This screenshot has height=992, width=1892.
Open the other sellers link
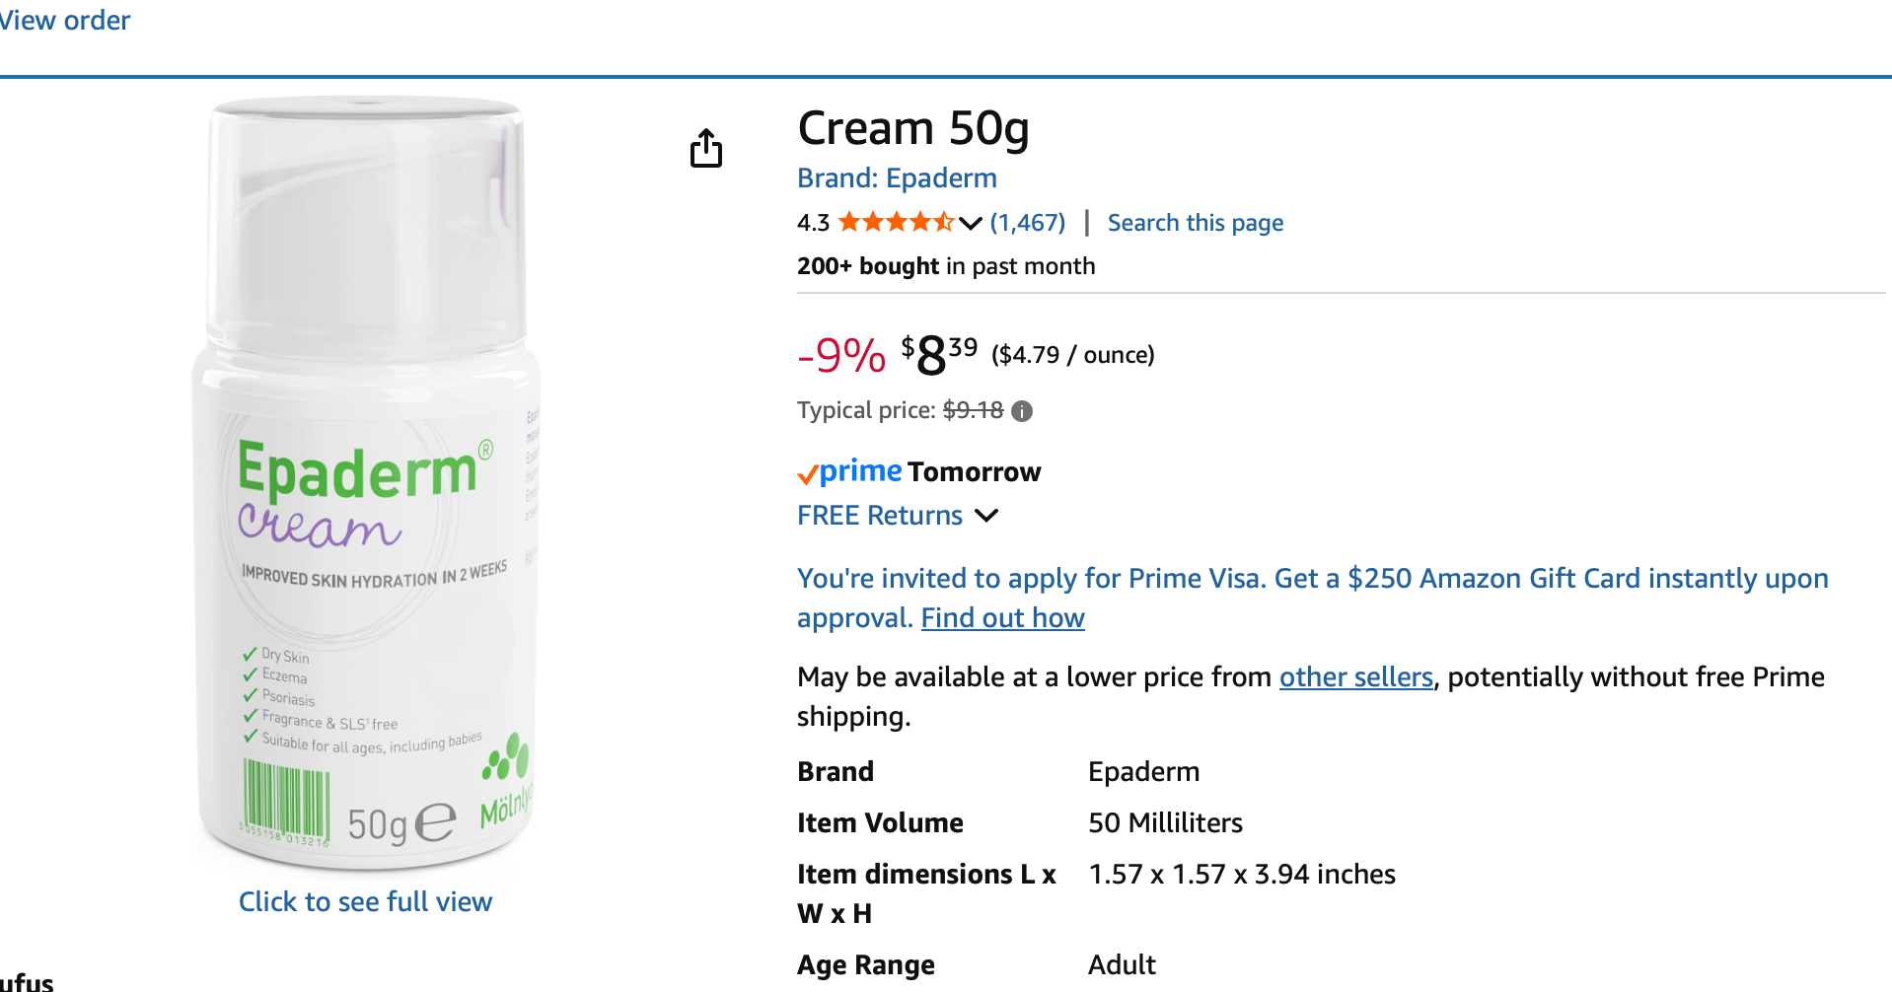pos(1355,677)
